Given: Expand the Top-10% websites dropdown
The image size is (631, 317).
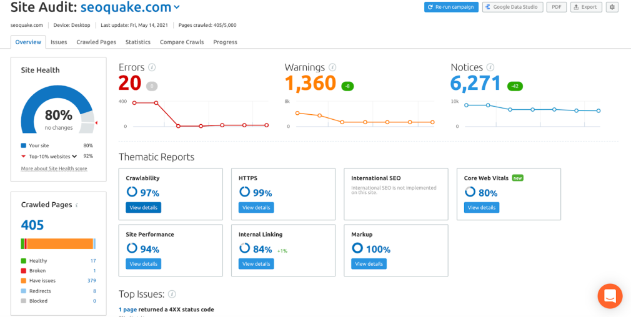Looking at the screenshot, I should coord(74,157).
